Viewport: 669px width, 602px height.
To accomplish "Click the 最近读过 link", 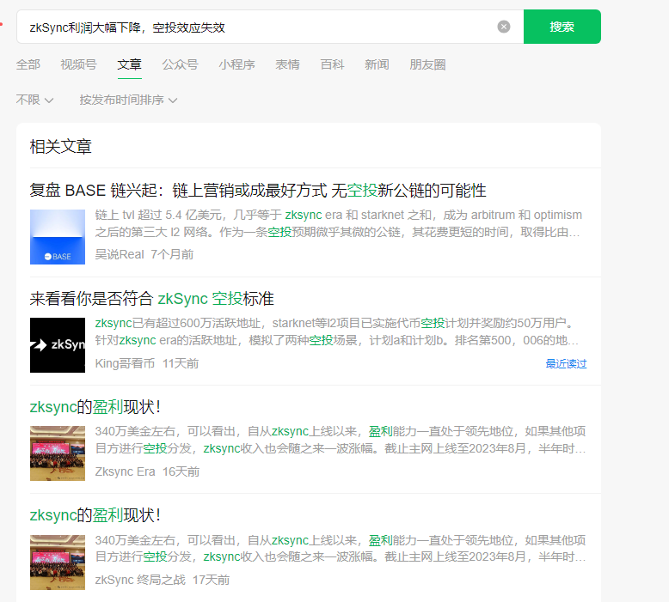I will point(566,364).
